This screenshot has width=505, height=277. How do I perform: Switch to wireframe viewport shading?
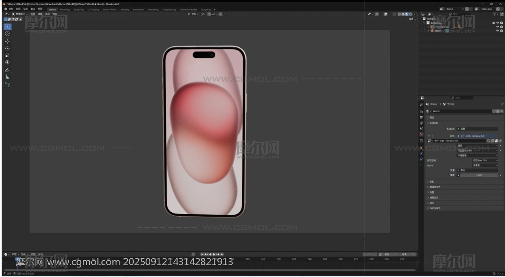coord(399,14)
